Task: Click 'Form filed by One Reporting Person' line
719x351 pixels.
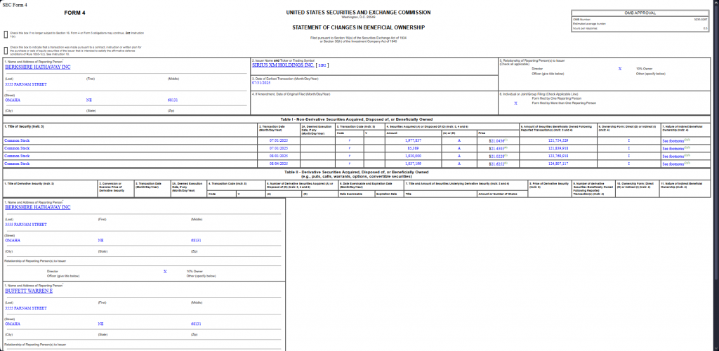Action: tap(557, 98)
